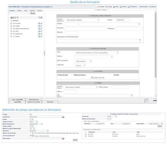The height and width of the screenshot is (144, 167).
Task: Click the edit-form icon on cierre row
Action: click(39, 31)
